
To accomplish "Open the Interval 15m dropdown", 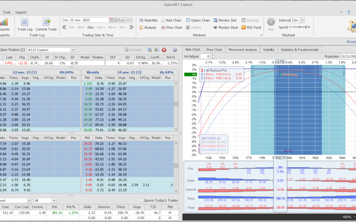I will pos(302,20).
